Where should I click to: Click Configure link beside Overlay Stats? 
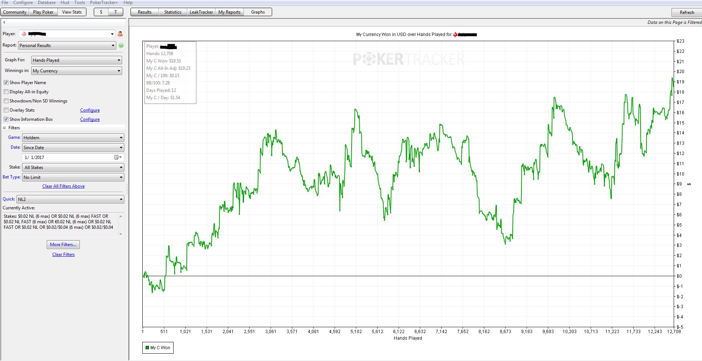[x=90, y=110]
